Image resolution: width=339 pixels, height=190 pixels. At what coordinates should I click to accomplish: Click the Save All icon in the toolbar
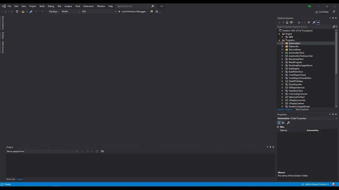(30, 11)
